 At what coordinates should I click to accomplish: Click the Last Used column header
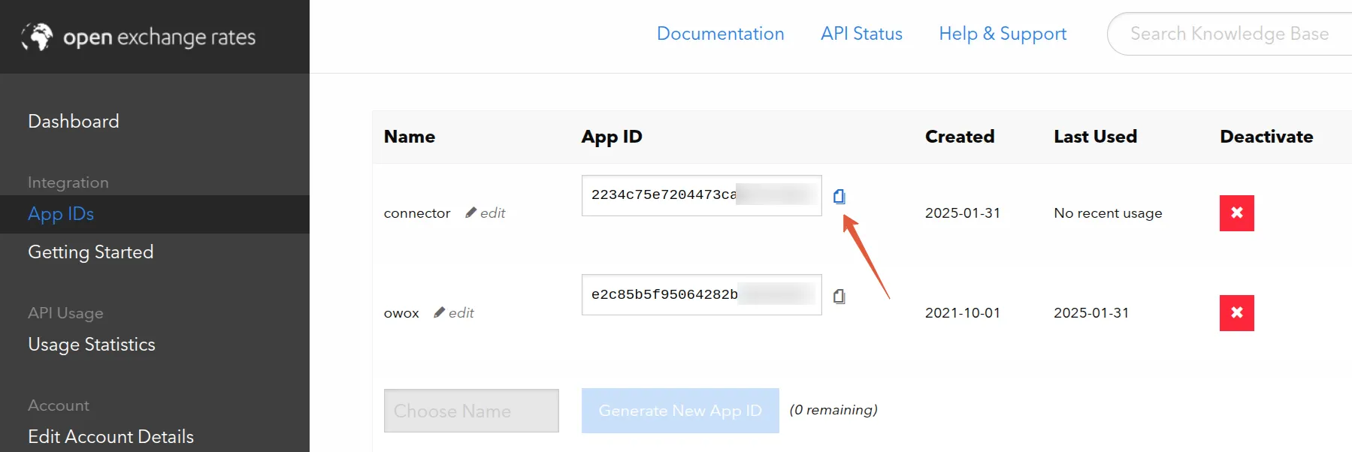(x=1095, y=137)
